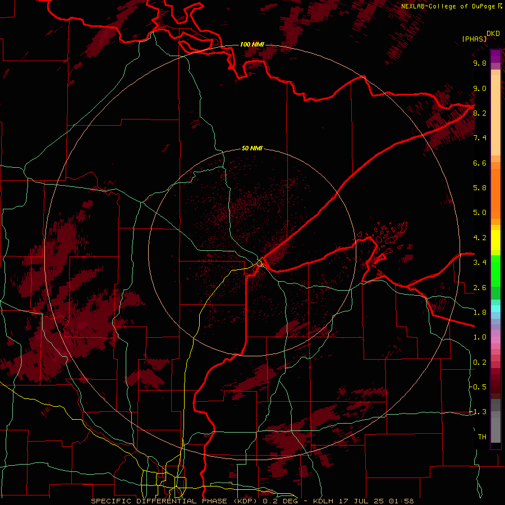Click the -0.5 legend value
The width and height of the screenshot is (505, 505).
(478, 387)
